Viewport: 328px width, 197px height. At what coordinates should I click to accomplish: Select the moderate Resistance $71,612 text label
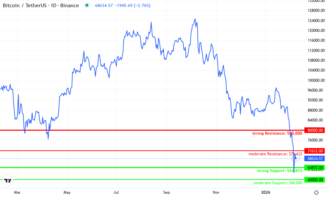276,154
